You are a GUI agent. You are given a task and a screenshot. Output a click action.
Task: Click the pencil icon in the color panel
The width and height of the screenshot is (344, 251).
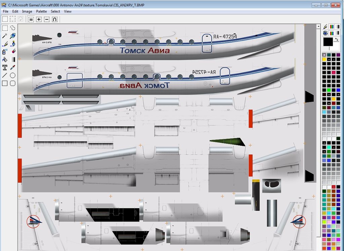coord(325,27)
